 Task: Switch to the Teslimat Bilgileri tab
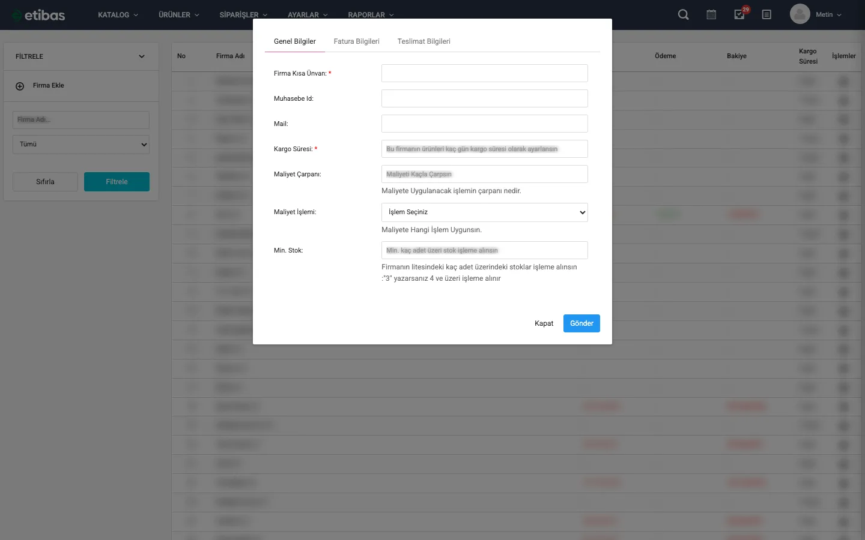point(423,41)
